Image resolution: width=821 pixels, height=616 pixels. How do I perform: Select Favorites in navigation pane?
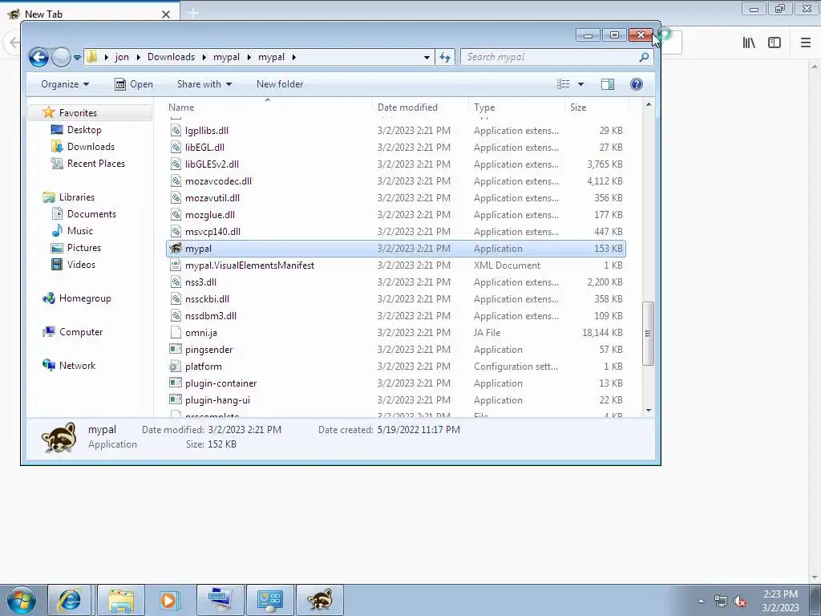(x=78, y=113)
